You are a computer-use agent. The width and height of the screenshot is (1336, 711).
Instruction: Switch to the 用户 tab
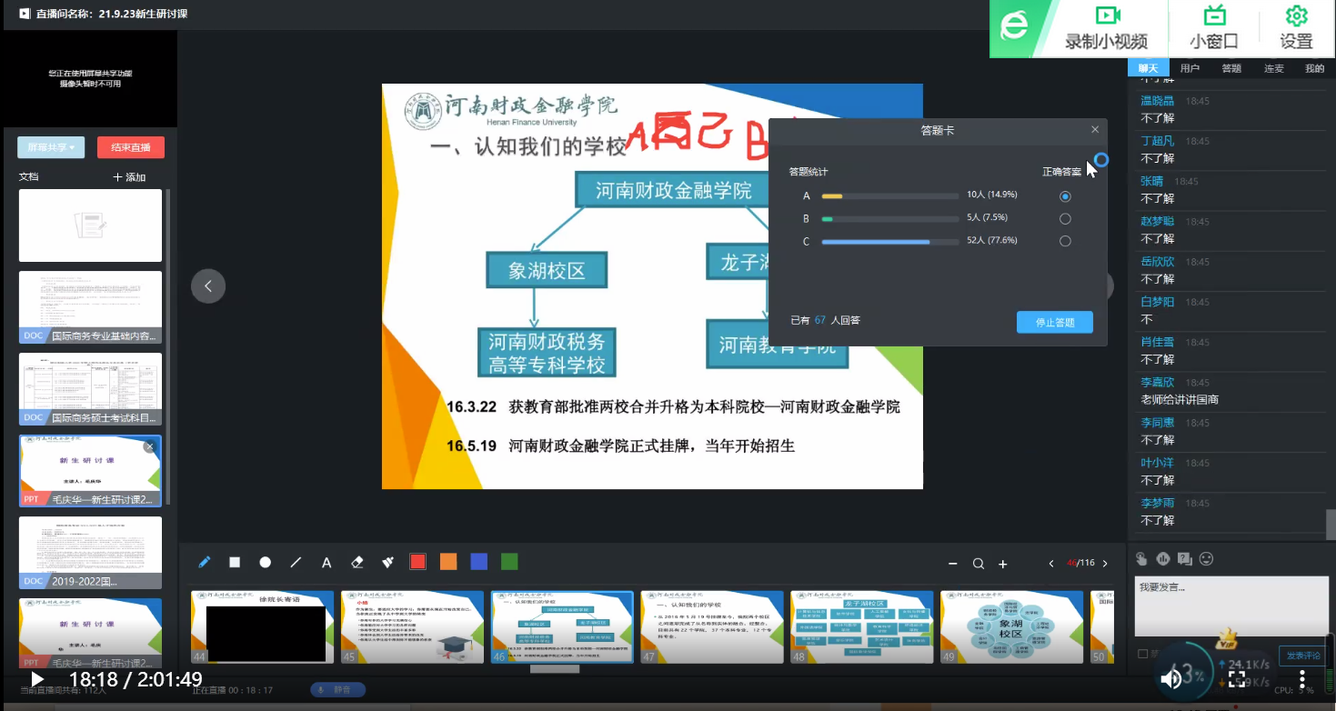click(x=1190, y=68)
